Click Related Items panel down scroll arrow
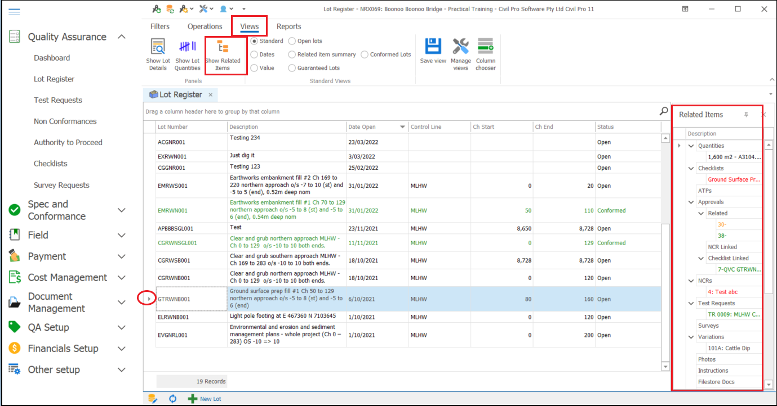This screenshot has height=406, width=777. pyautogui.click(x=769, y=384)
